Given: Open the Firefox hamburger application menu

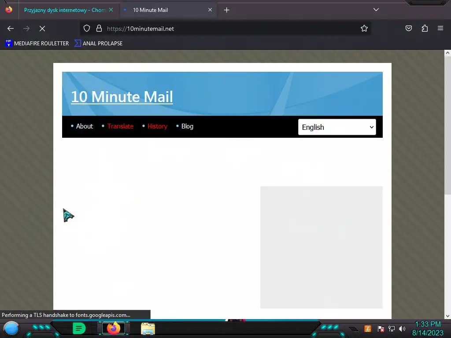Looking at the screenshot, I should 440,28.
